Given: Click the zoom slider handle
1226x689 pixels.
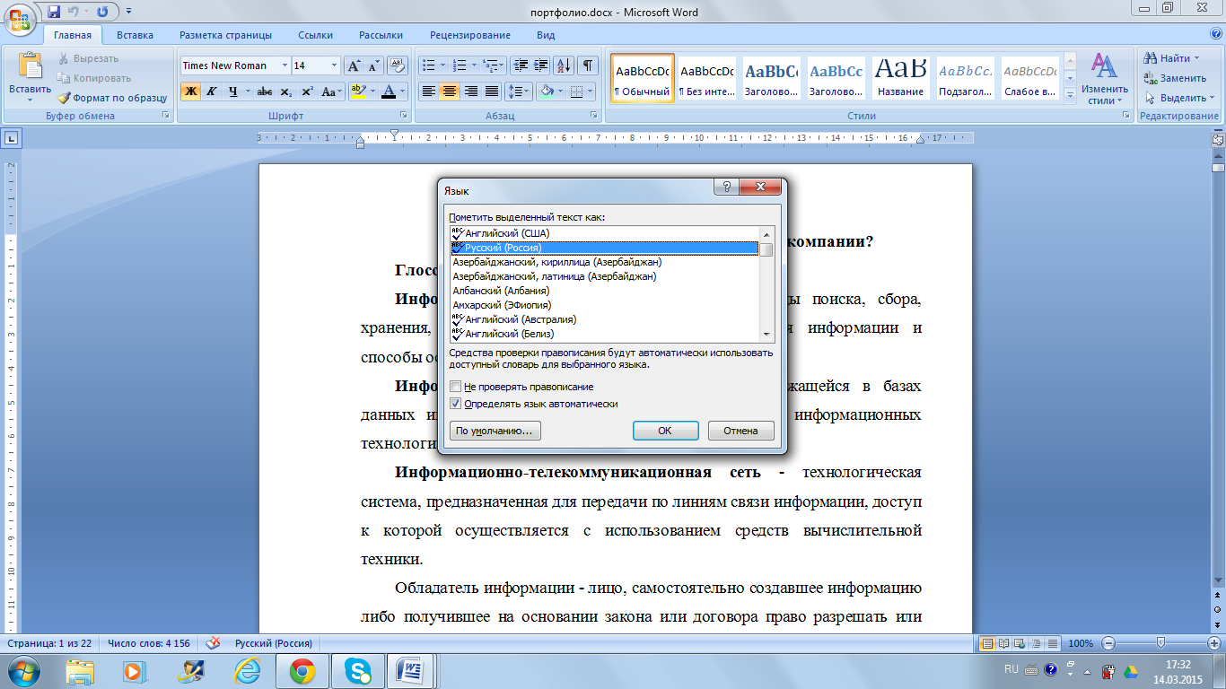Looking at the screenshot, I should [x=1160, y=643].
